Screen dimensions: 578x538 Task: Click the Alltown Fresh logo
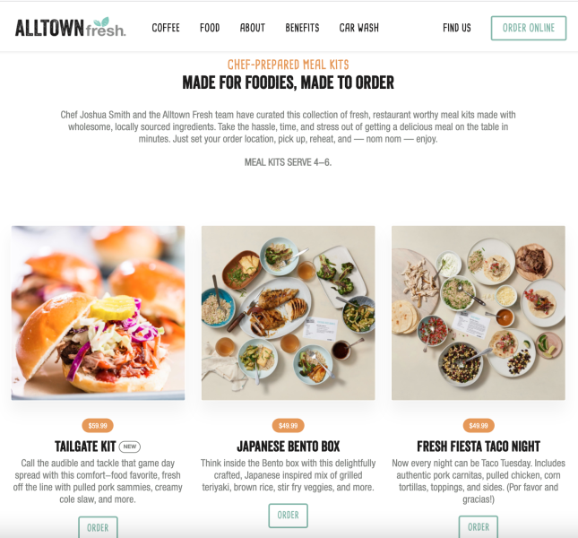[x=71, y=28]
